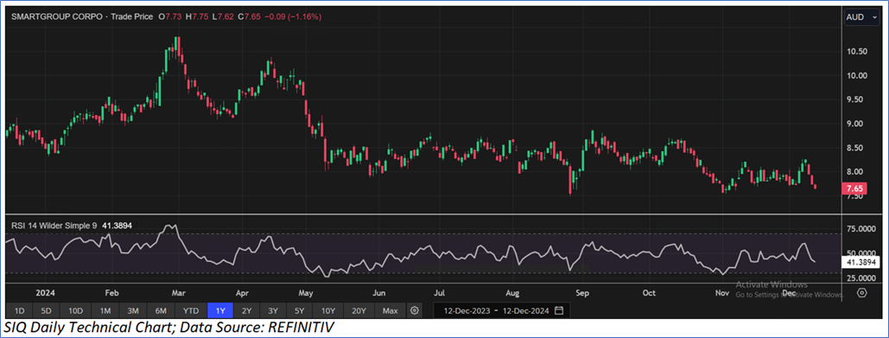Show the Max time range

[x=391, y=311]
